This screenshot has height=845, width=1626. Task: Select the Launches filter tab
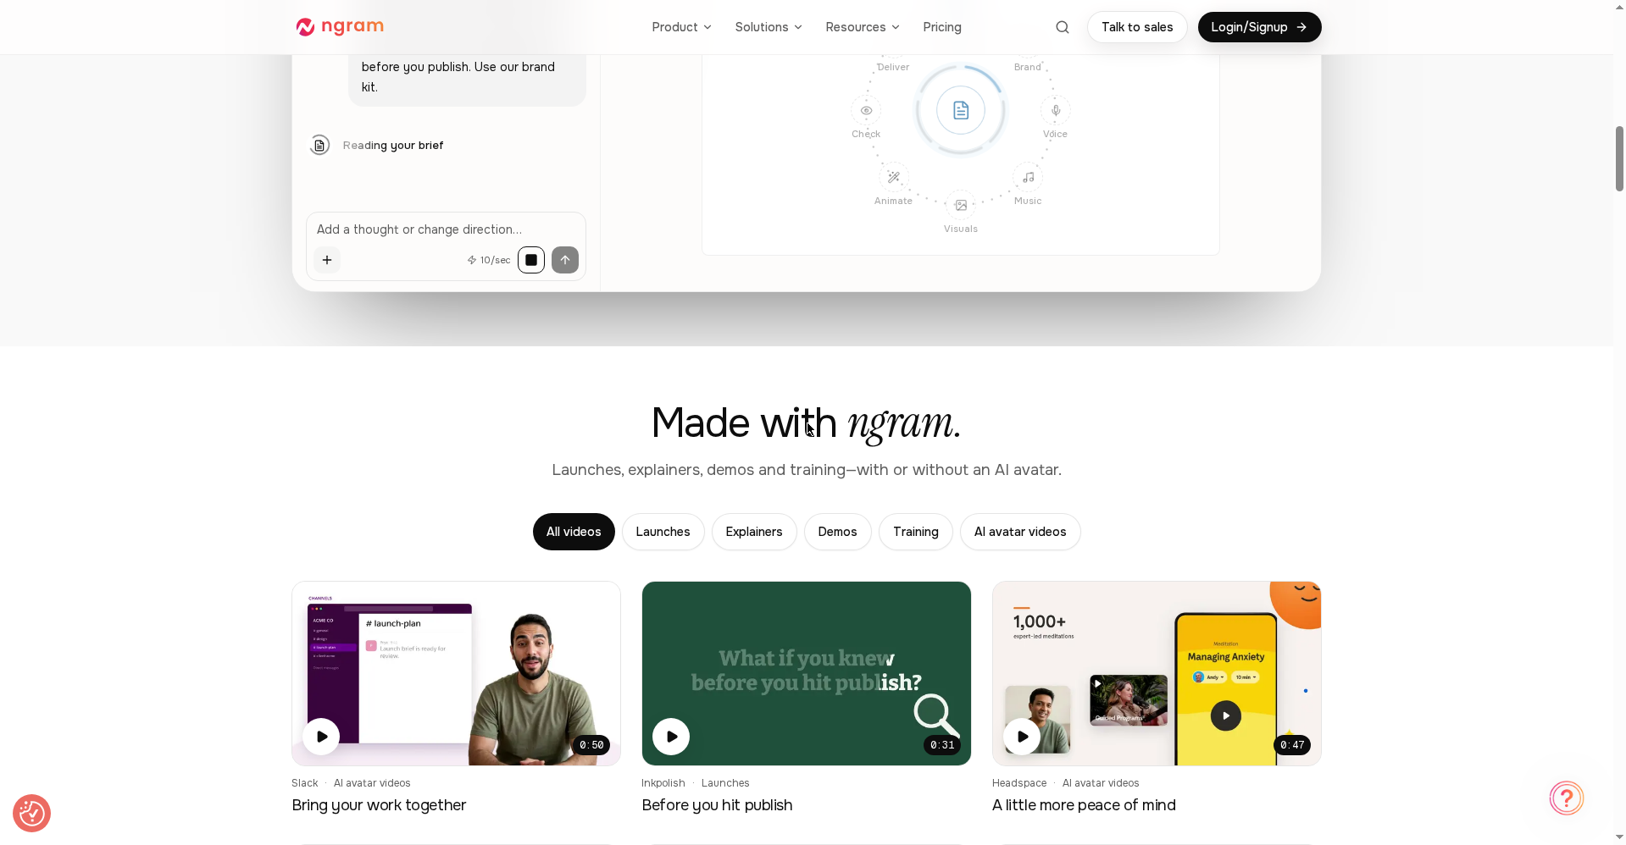click(x=663, y=532)
